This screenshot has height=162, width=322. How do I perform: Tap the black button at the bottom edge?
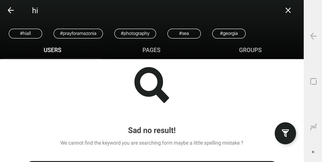click(x=152, y=161)
